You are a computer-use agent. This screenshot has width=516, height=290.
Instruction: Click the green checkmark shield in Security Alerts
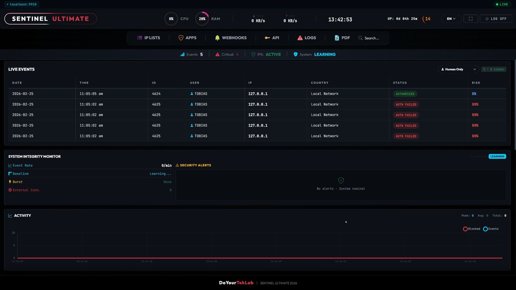coord(341,181)
